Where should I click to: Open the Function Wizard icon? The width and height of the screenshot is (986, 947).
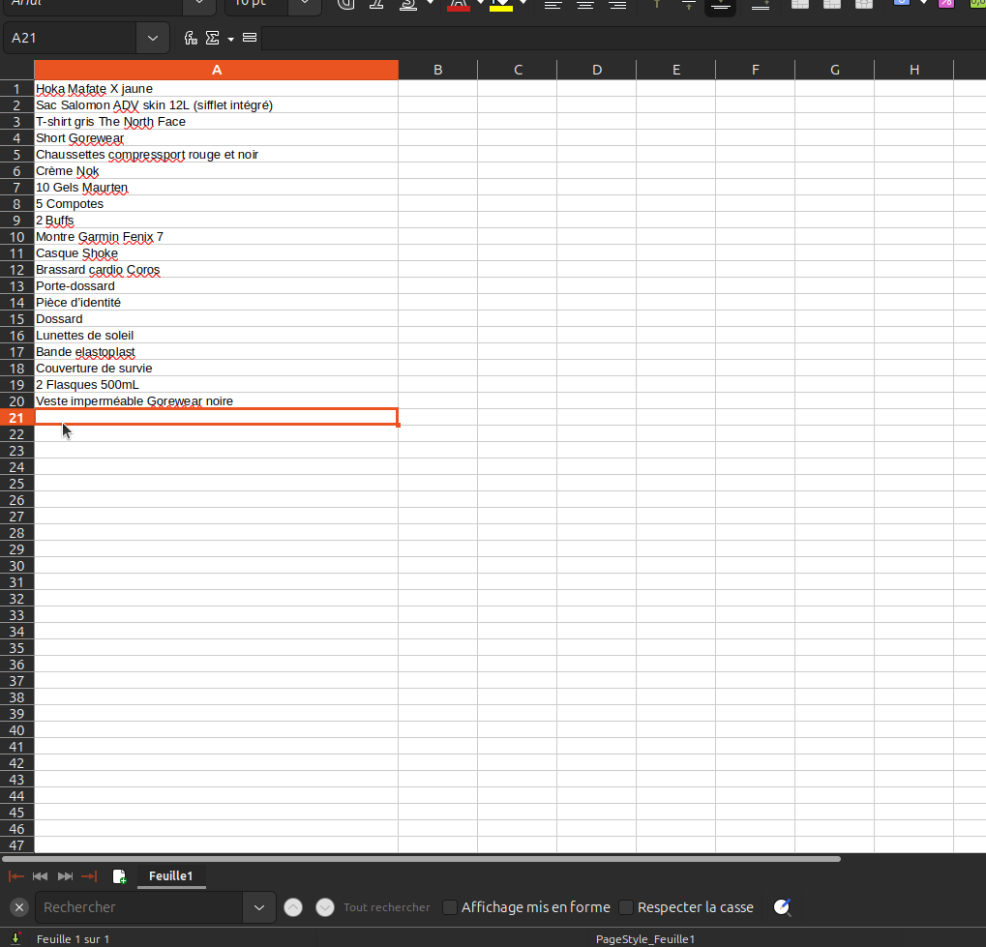tap(191, 38)
